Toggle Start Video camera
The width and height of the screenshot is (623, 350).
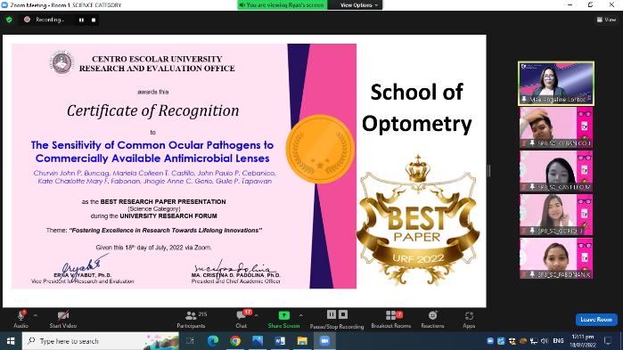[x=63, y=320]
